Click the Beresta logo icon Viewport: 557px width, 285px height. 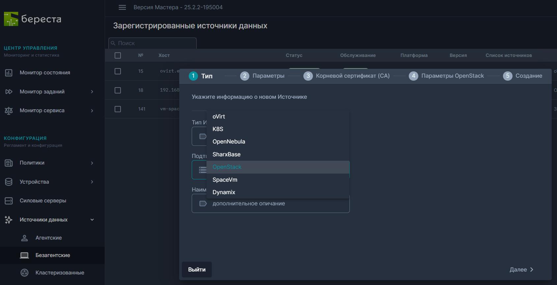pyautogui.click(x=11, y=19)
